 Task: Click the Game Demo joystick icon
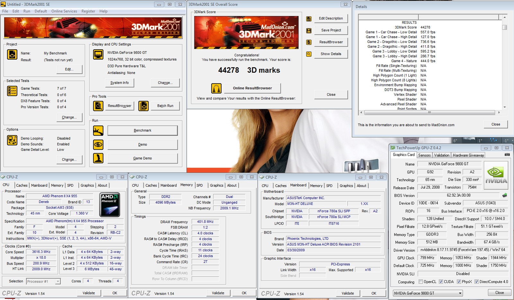[98, 158]
